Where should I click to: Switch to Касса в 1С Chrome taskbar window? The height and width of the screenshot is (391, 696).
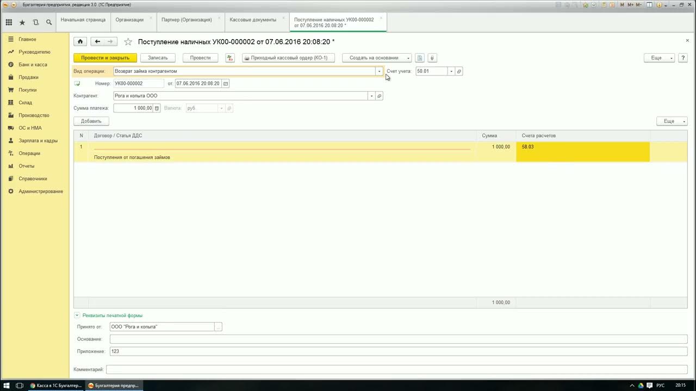[55, 385]
